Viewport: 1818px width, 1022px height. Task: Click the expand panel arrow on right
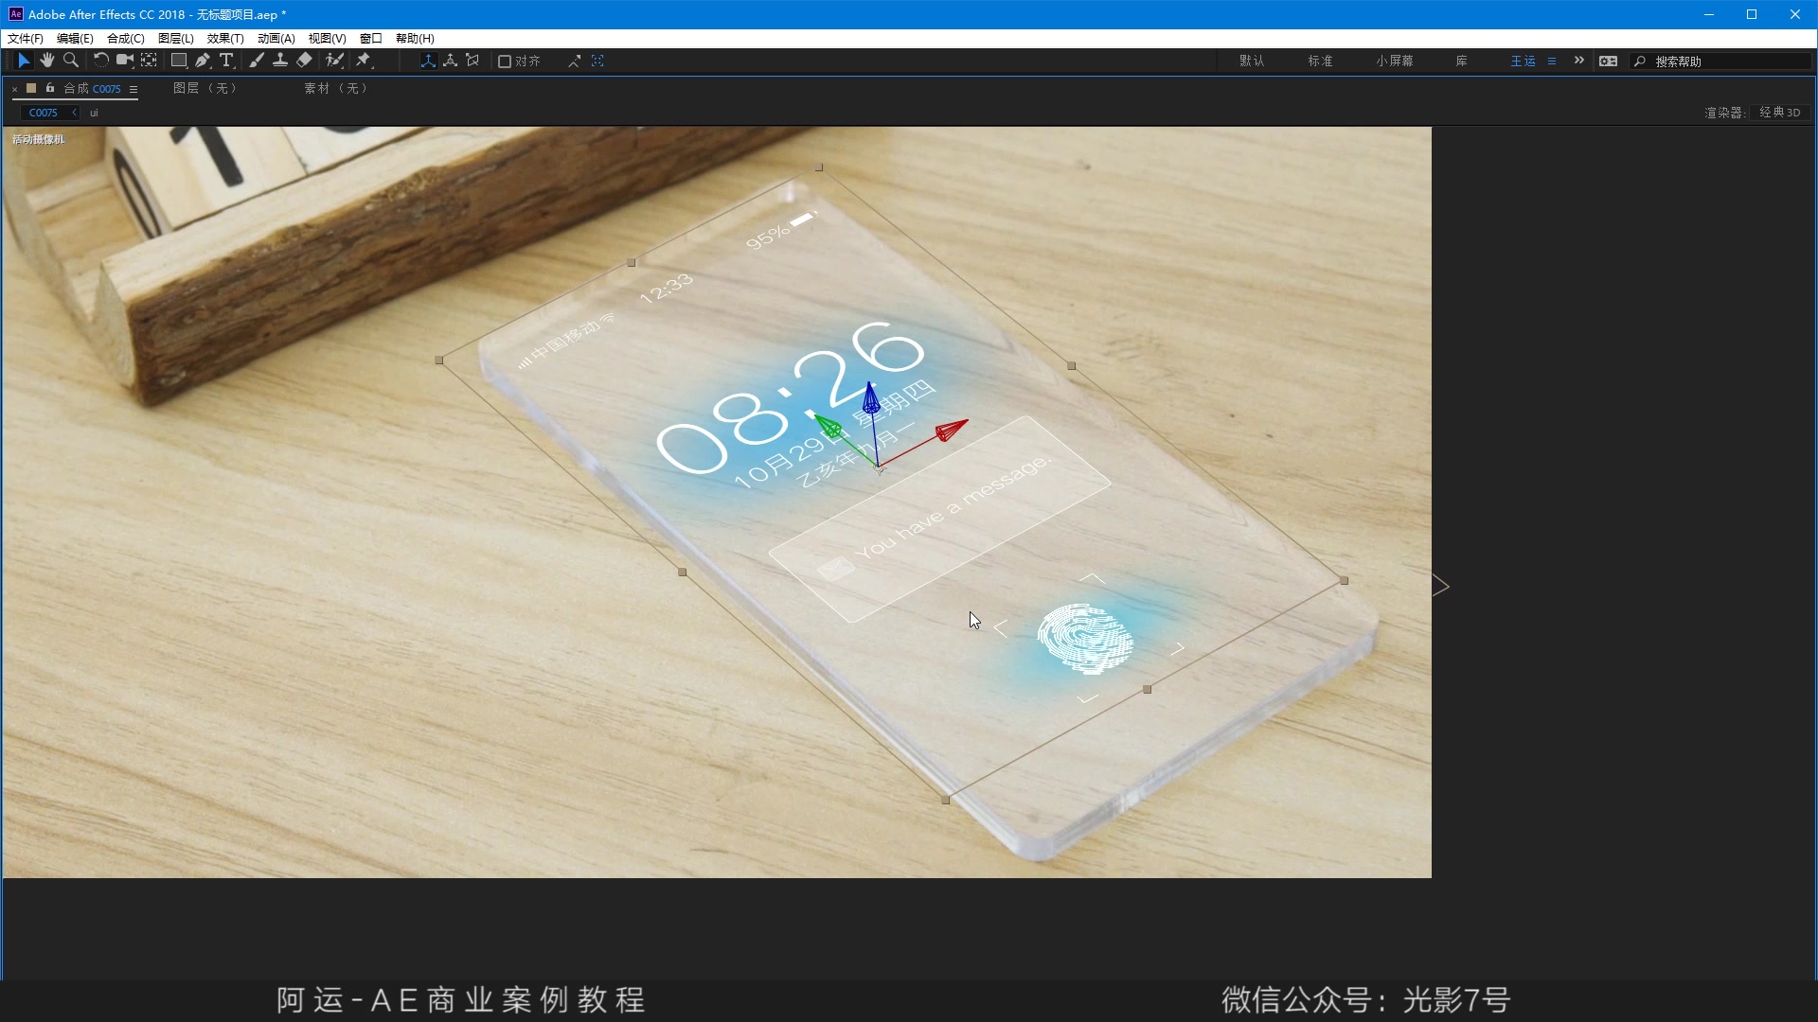tap(1437, 585)
